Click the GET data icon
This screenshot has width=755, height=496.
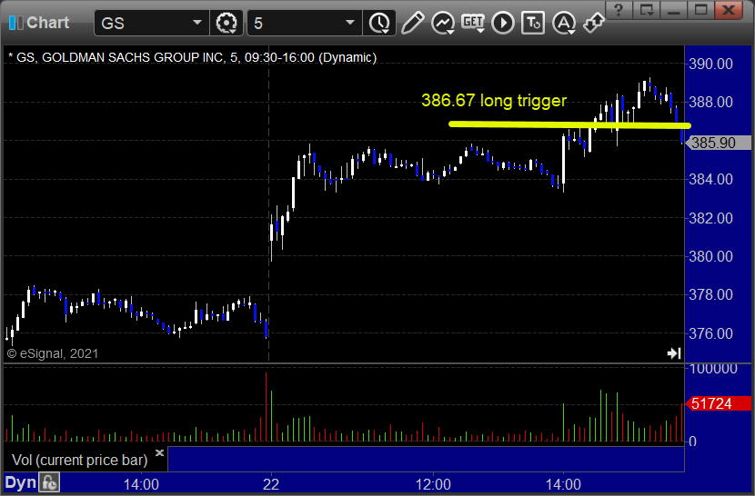(x=473, y=23)
